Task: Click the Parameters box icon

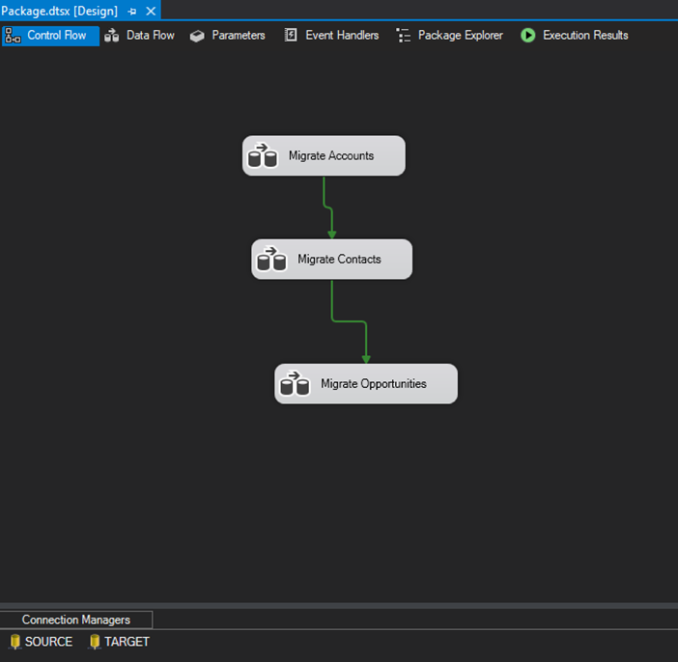Action: (x=197, y=36)
